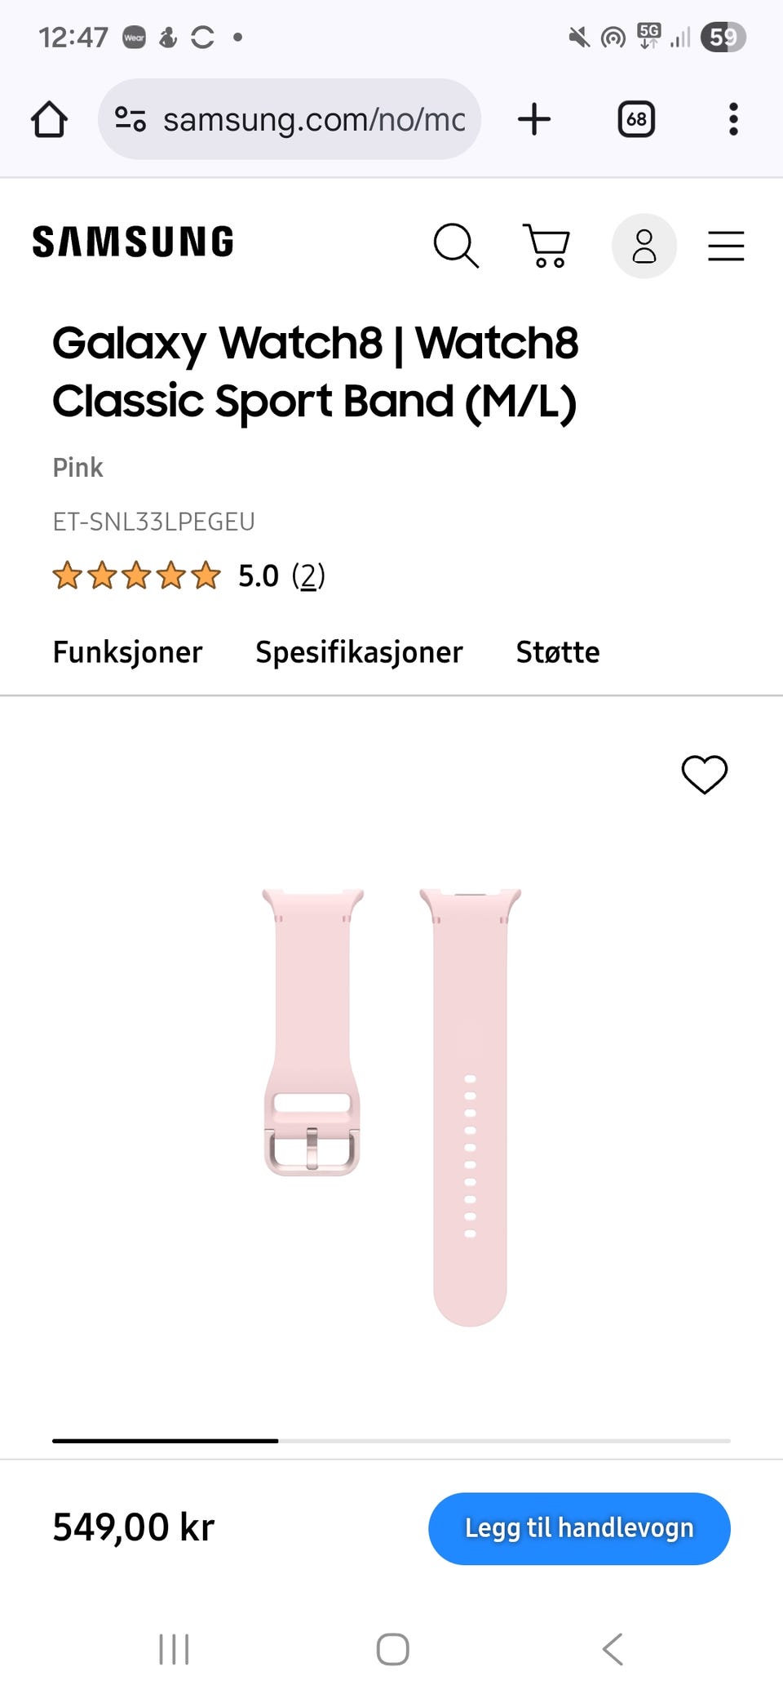783x1698 pixels.
Task: Open the reviews count link (2)
Action: click(x=308, y=576)
